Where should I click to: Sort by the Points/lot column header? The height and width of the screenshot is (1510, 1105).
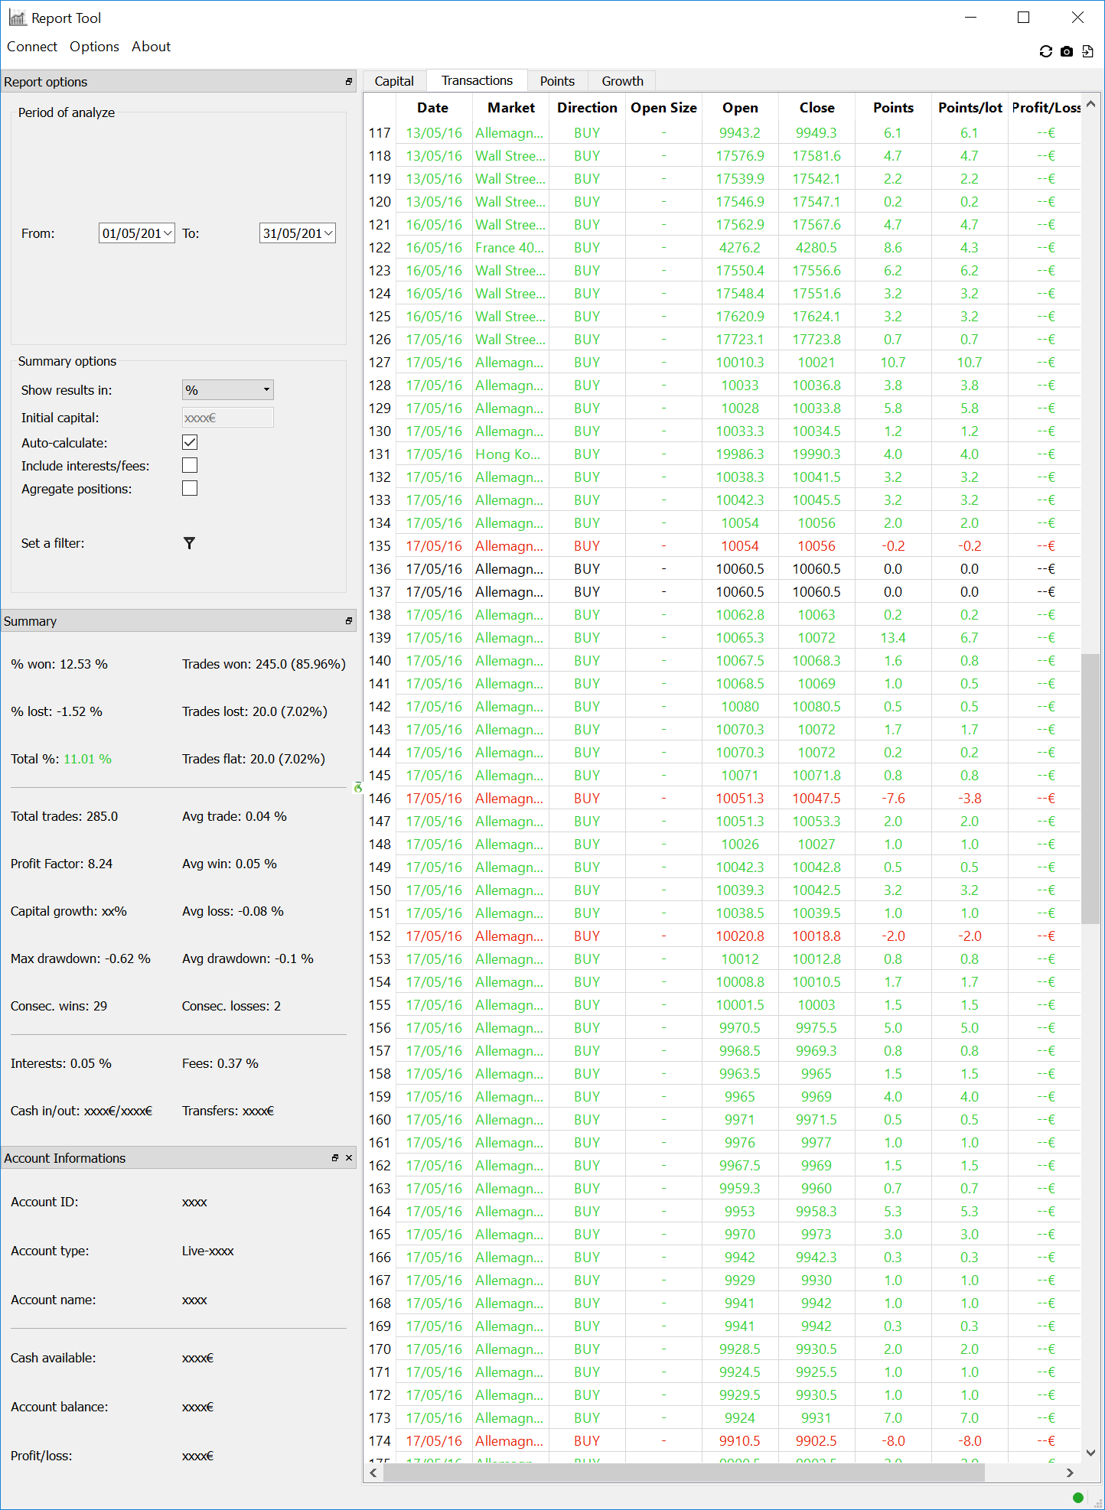(x=970, y=108)
